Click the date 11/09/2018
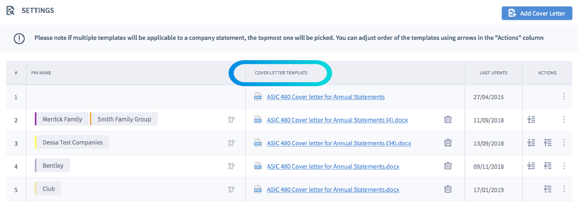This screenshot has height=209, width=578. coord(489,120)
